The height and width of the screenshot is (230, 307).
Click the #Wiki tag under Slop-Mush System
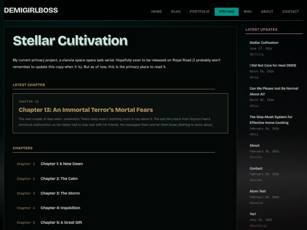254,135
